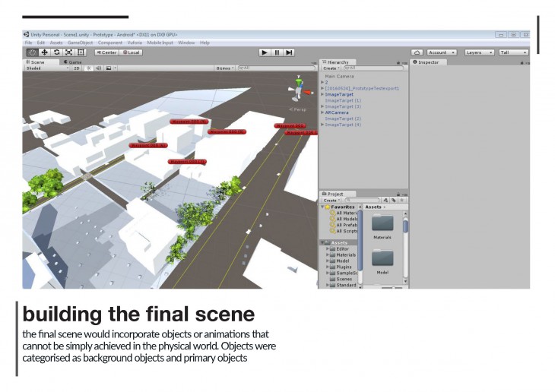
Task: Open the Materials folder thumbnail
Action: (382, 224)
